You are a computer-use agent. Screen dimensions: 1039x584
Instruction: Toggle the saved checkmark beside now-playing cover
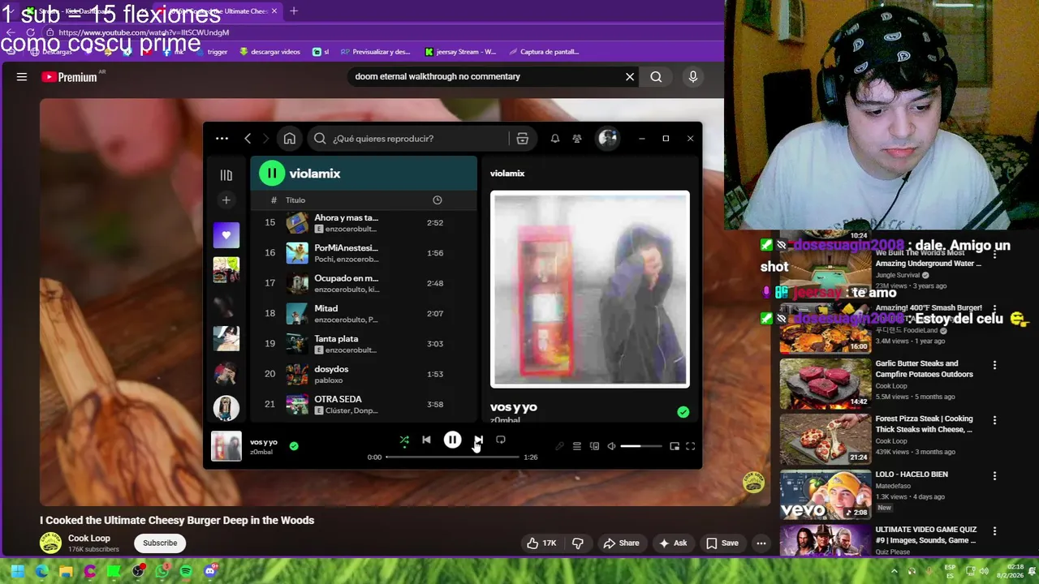click(x=683, y=412)
